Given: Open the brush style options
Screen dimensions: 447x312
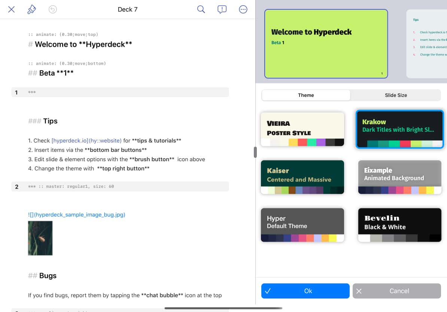Looking at the screenshot, I should (31, 9).
